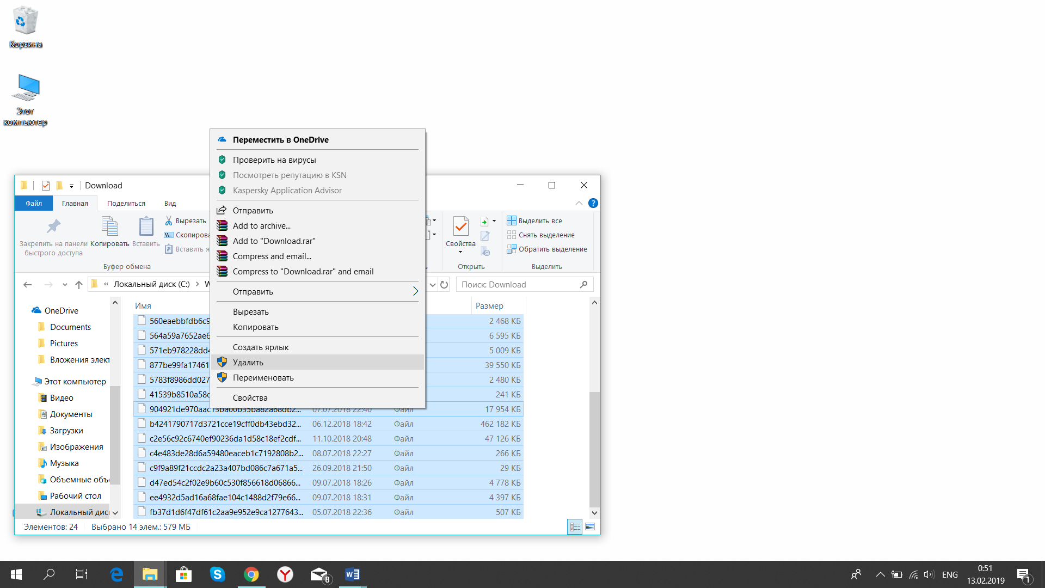
Task: Open the quick access toolbar dropdown arrow
Action: [71, 186]
